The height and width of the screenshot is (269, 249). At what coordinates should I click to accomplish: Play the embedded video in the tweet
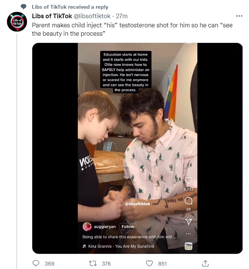pyautogui.click(x=137, y=148)
